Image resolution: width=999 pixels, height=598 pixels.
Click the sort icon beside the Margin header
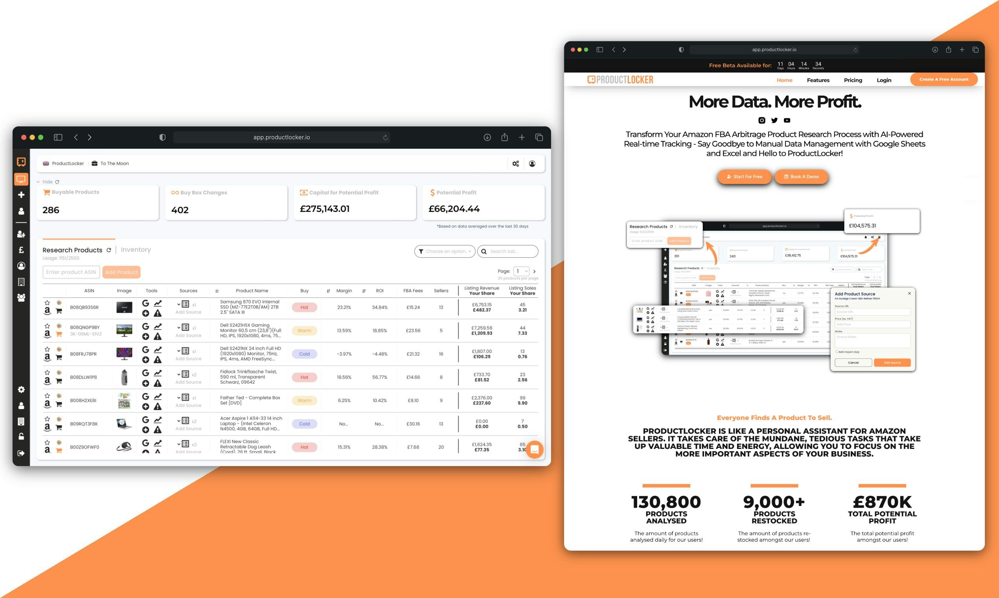pos(328,291)
